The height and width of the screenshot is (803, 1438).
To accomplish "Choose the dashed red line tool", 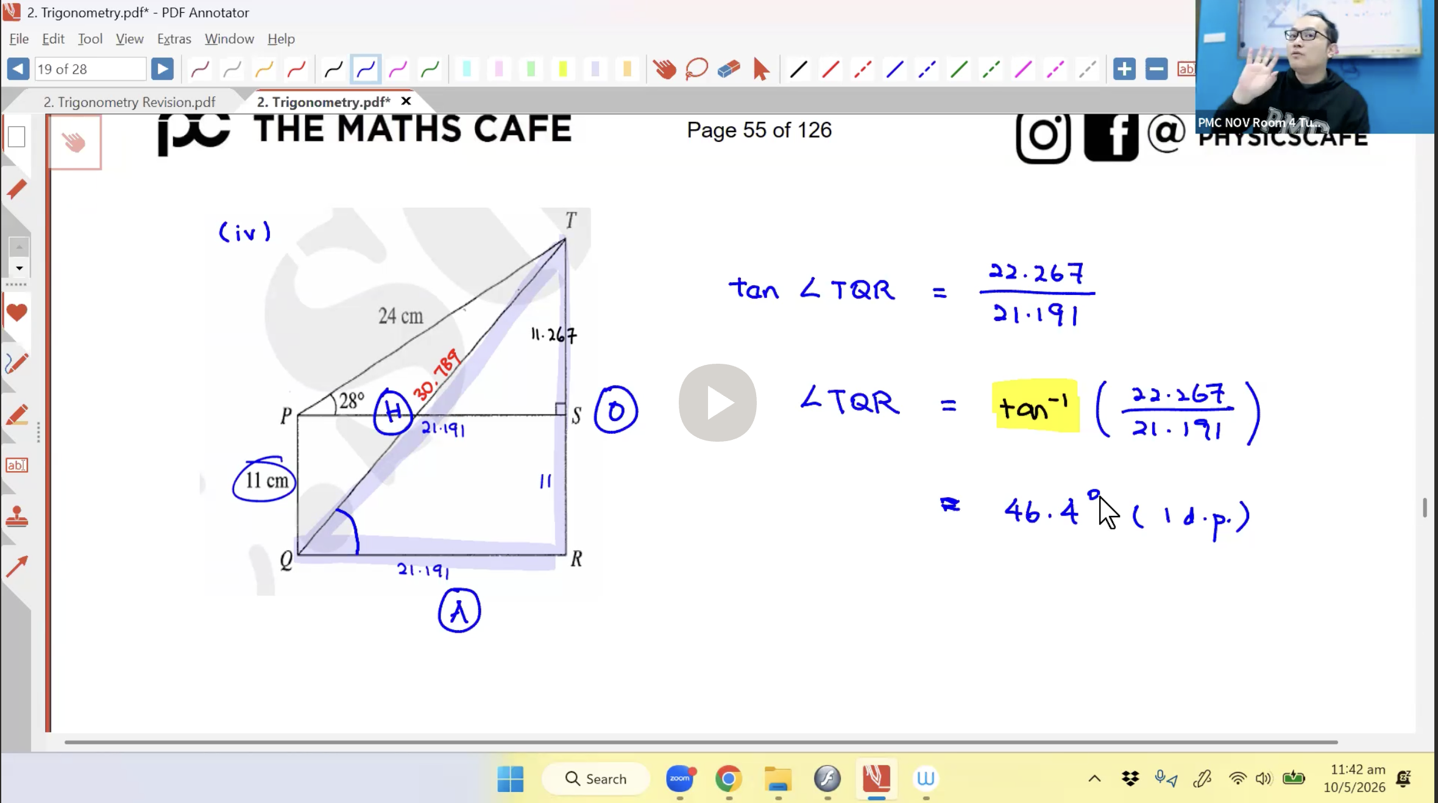I will [863, 69].
